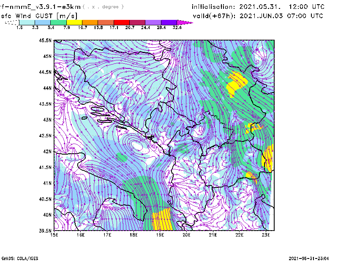
Task: Click the legend value 7.9
Action: pos(67,27)
